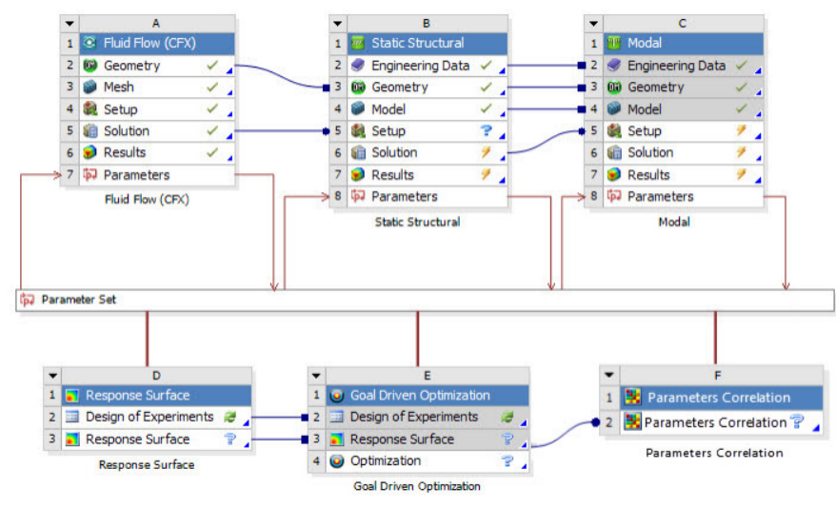Open system A dropdown menu arrow
836x508 pixels.
[70, 24]
